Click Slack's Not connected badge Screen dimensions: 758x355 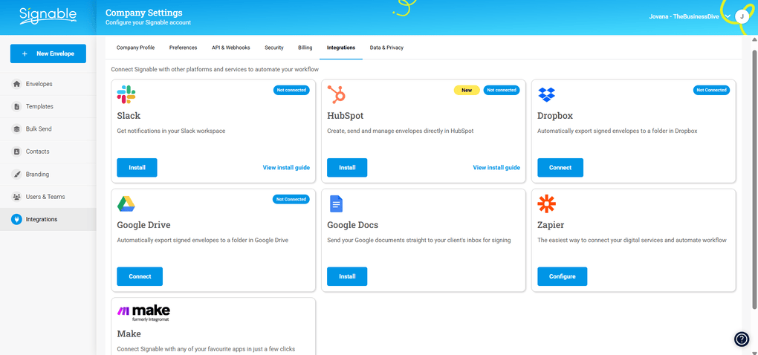pyautogui.click(x=291, y=90)
